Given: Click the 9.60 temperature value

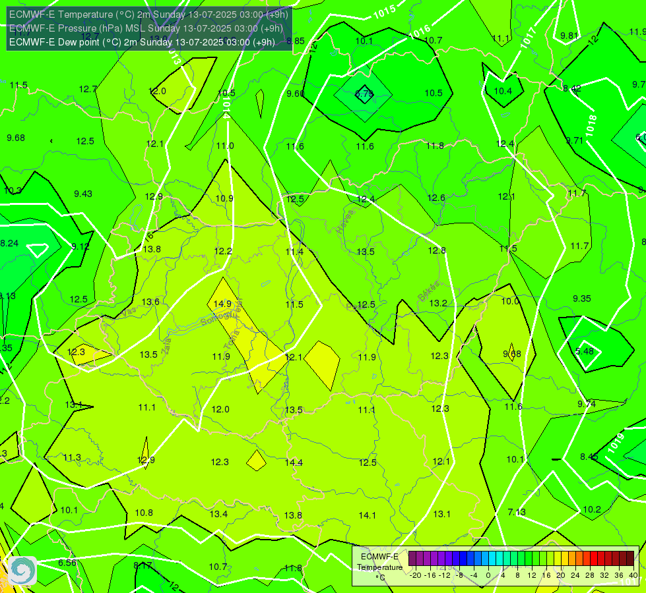Looking at the screenshot, I should pos(296,94).
